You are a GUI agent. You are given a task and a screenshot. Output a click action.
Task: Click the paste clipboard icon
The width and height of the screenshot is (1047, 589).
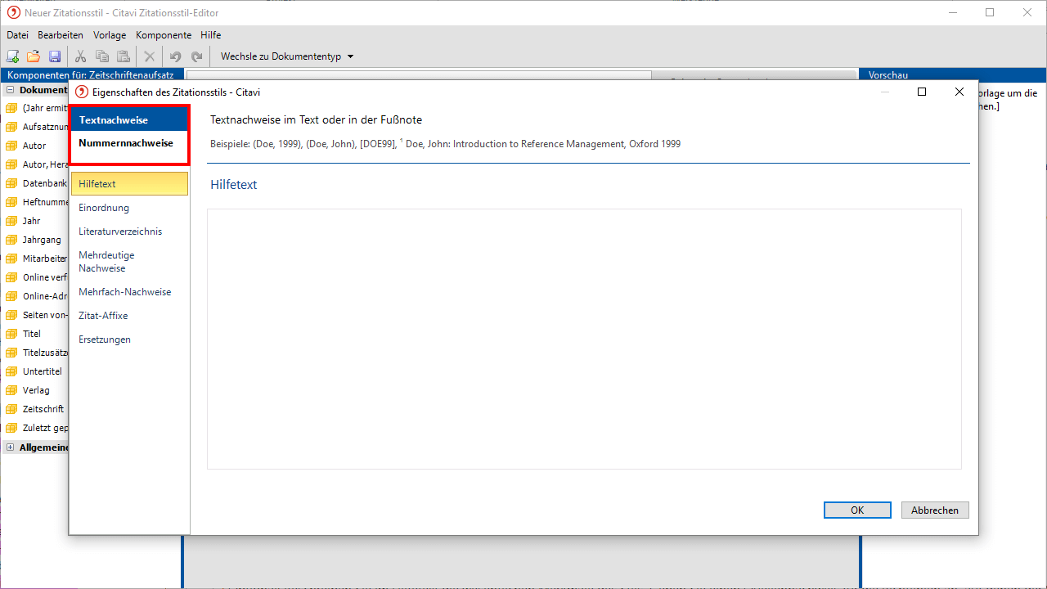pyautogui.click(x=123, y=56)
